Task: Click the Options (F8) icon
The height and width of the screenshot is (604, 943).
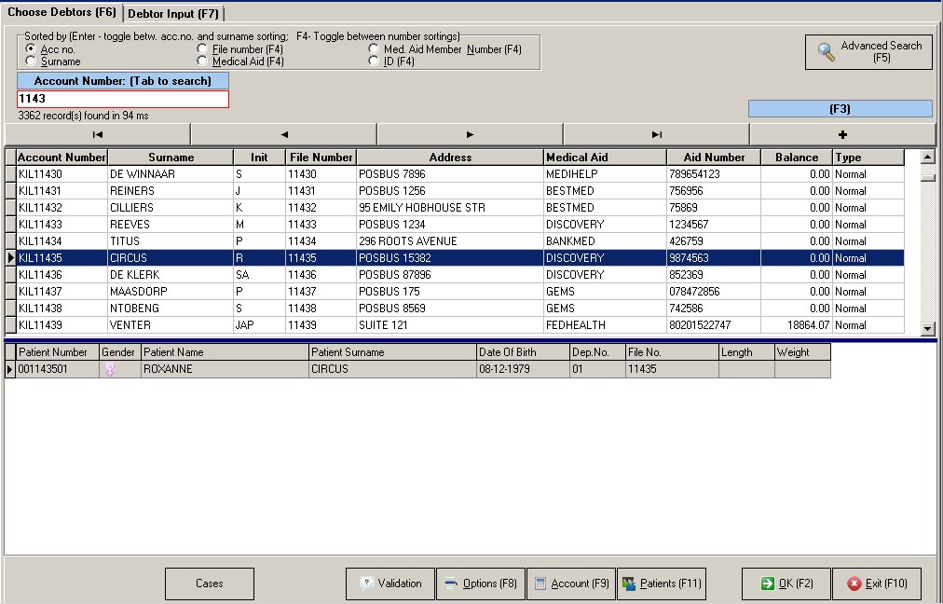Action: coord(452,583)
